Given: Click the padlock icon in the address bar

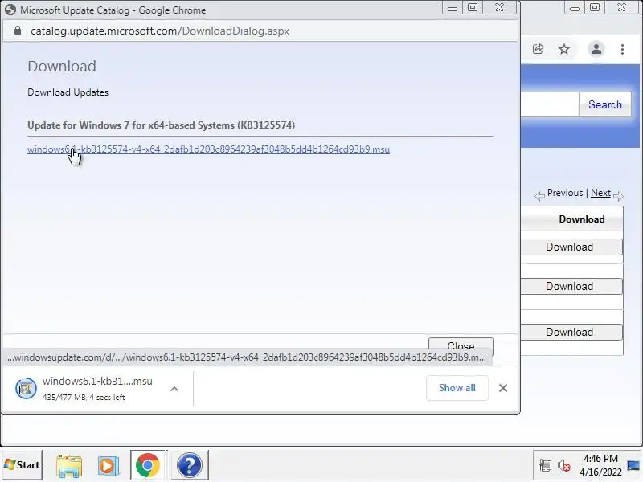Looking at the screenshot, I should pos(17,31).
